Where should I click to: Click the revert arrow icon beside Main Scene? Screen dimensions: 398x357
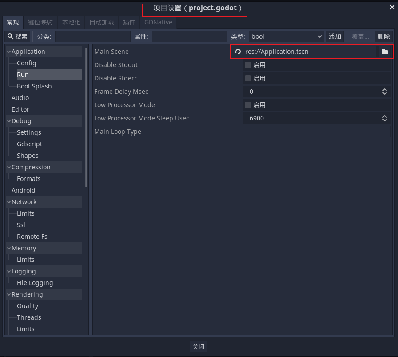[238, 52]
